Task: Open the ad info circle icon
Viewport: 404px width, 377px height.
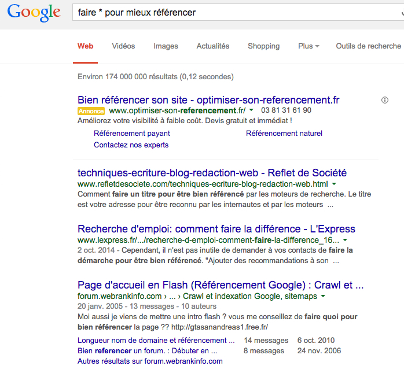Action: click(385, 100)
